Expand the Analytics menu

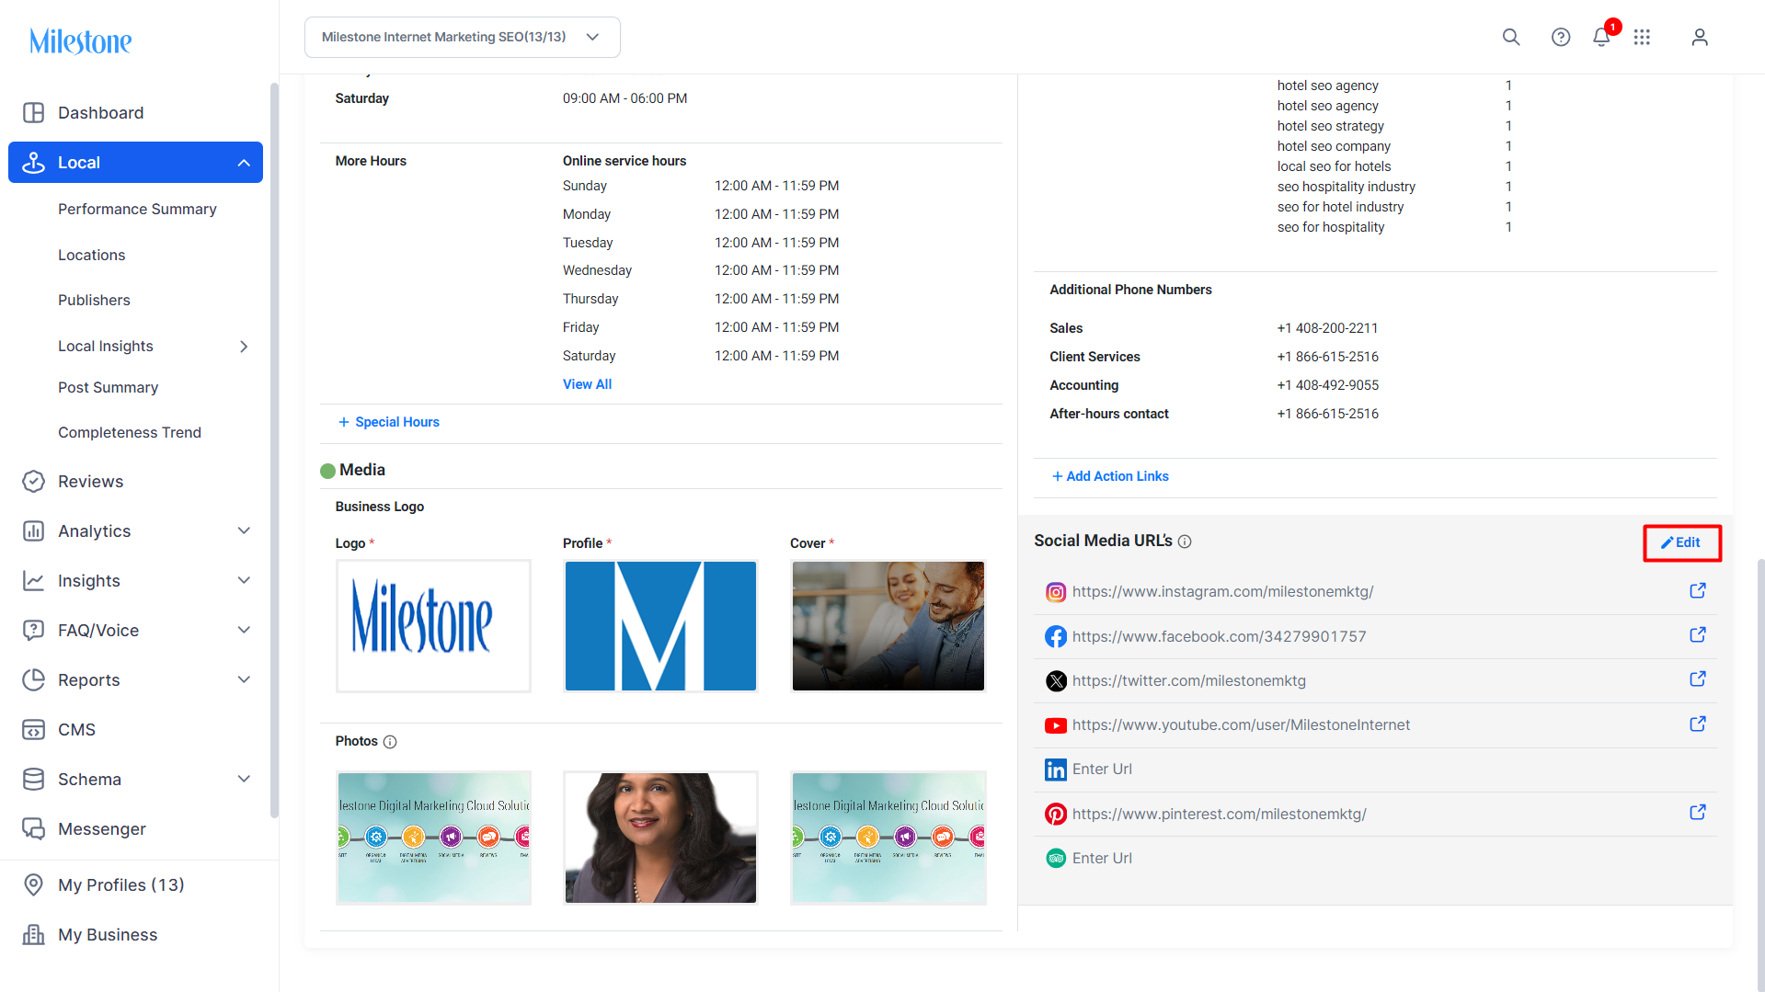[x=244, y=531]
